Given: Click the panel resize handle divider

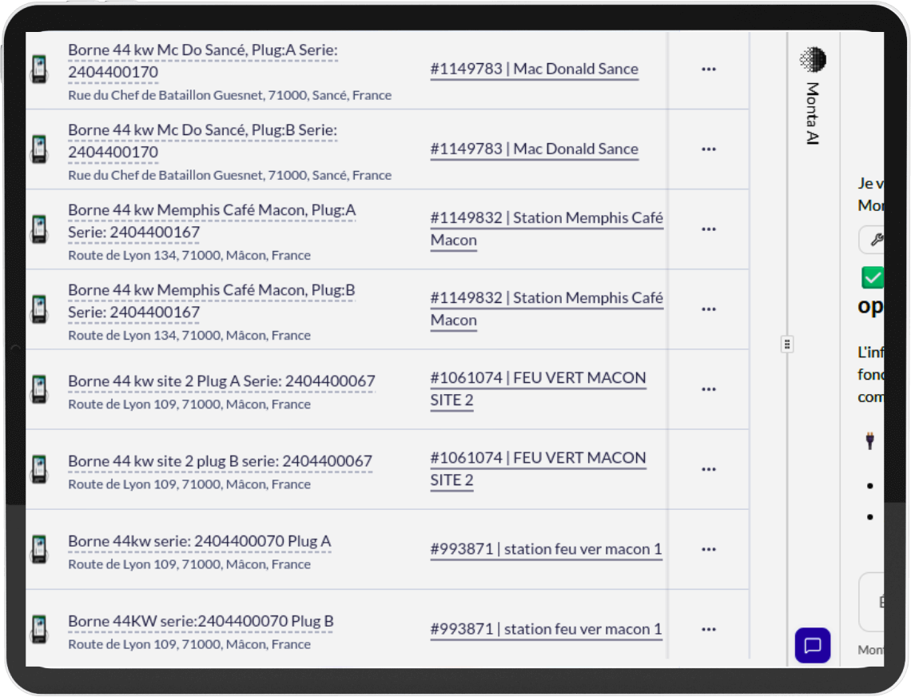Looking at the screenshot, I should click(787, 345).
